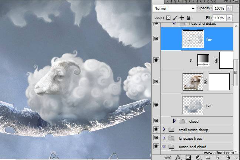
Task: Open the Fill slider arrow
Action: [229, 18]
